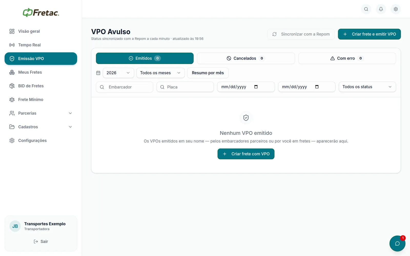Click the Fretac logo
410x256 pixels.
[x=41, y=13]
